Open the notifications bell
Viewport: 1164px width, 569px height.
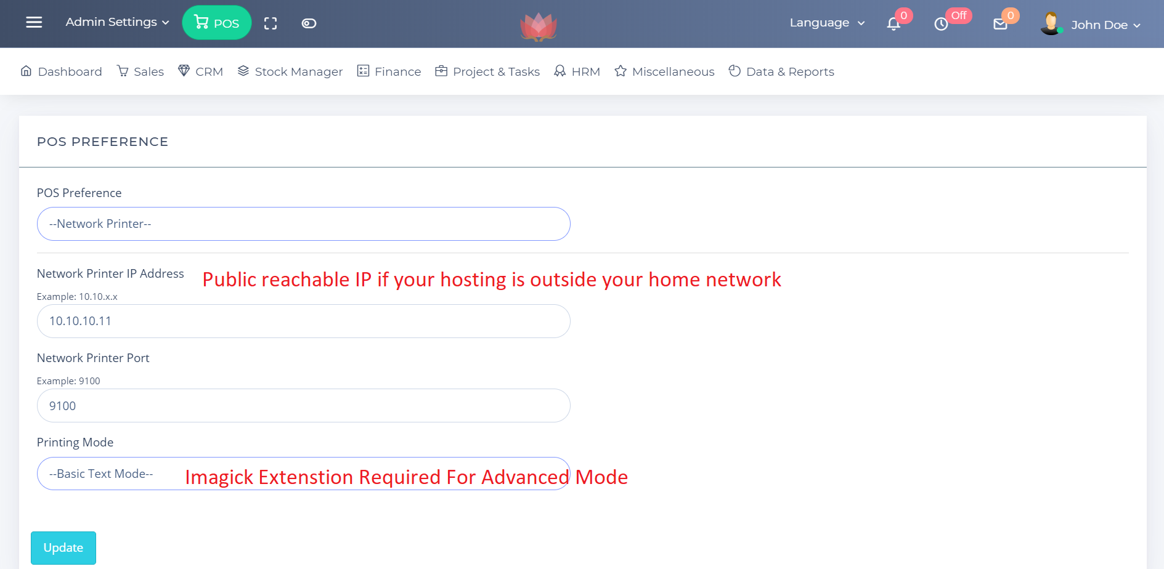(893, 24)
